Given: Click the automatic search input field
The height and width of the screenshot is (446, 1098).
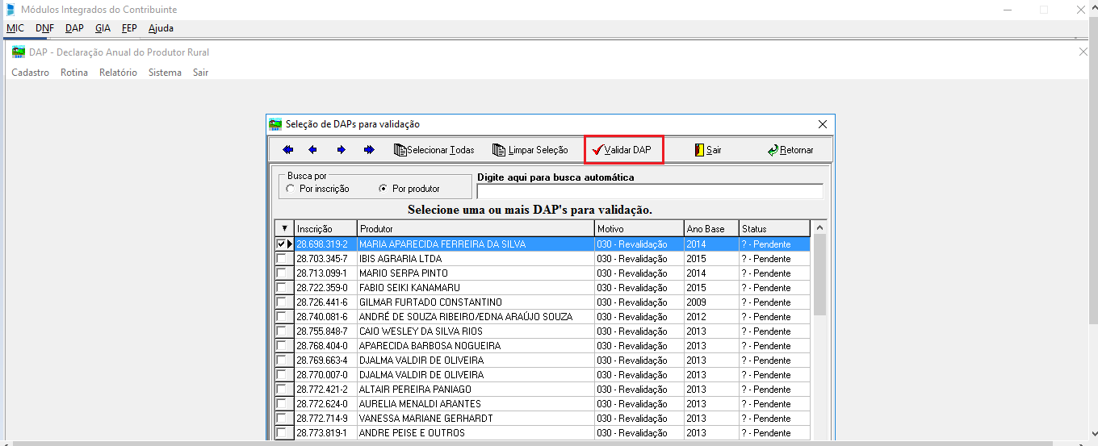Looking at the screenshot, I should (x=650, y=192).
